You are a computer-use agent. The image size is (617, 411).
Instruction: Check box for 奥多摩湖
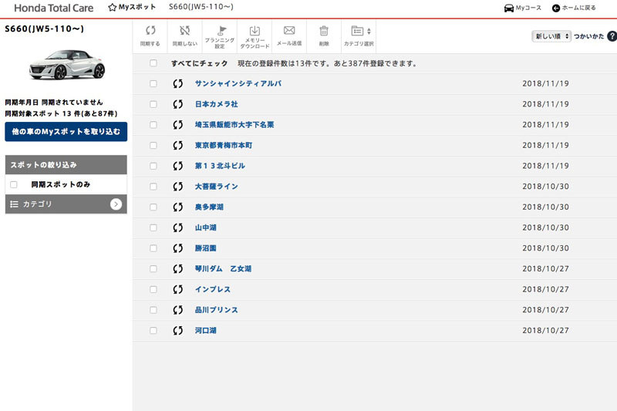click(153, 207)
